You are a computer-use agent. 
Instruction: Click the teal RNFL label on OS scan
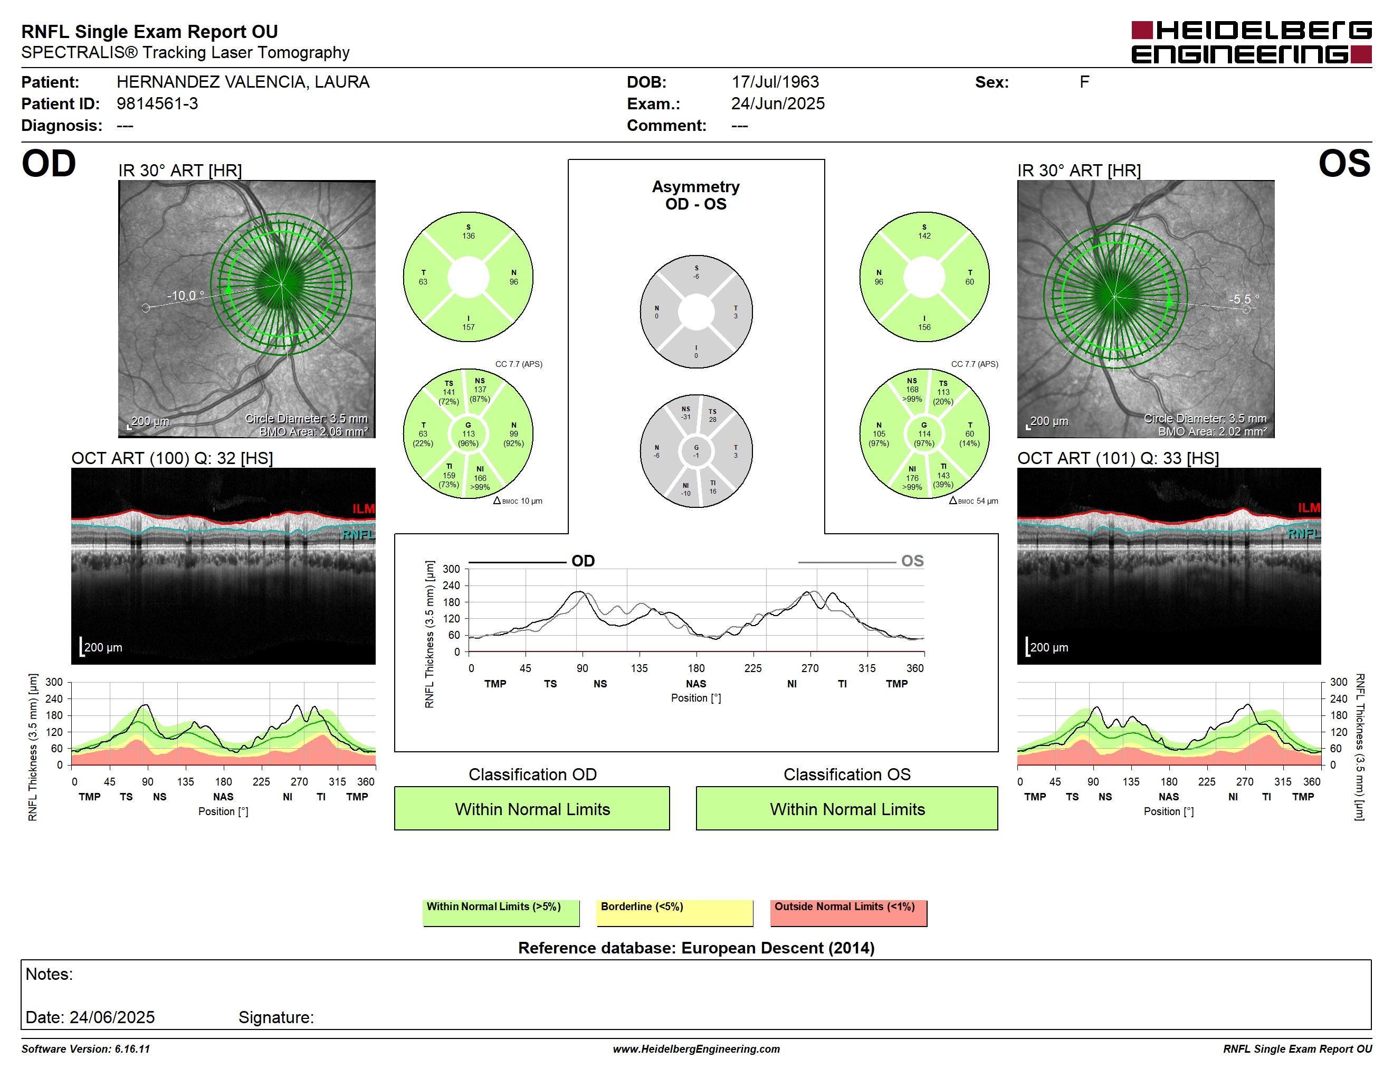click(1304, 533)
